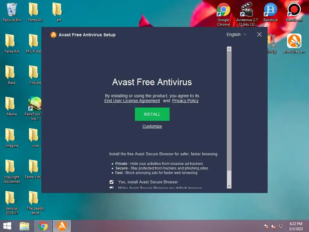Select the copyright disclaimer folder
Image resolution: width=309 pixels, height=232 pixels.
12,171
